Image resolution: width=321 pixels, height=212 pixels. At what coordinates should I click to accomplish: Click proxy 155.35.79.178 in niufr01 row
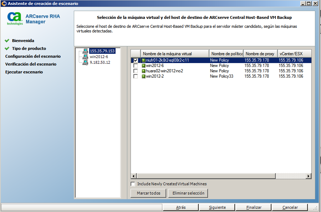pyautogui.click(x=256, y=60)
